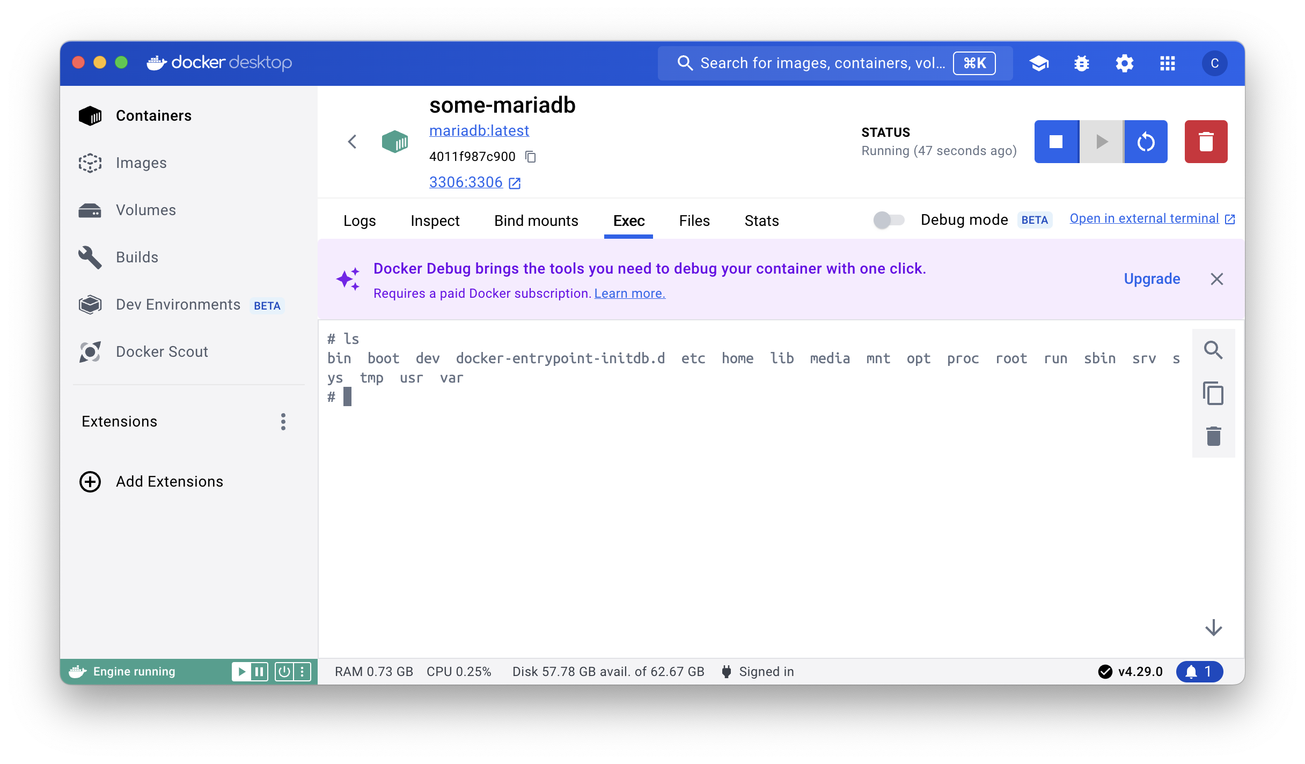Click the Upgrade link in banner
Viewport: 1305px width, 764px height.
1152,279
